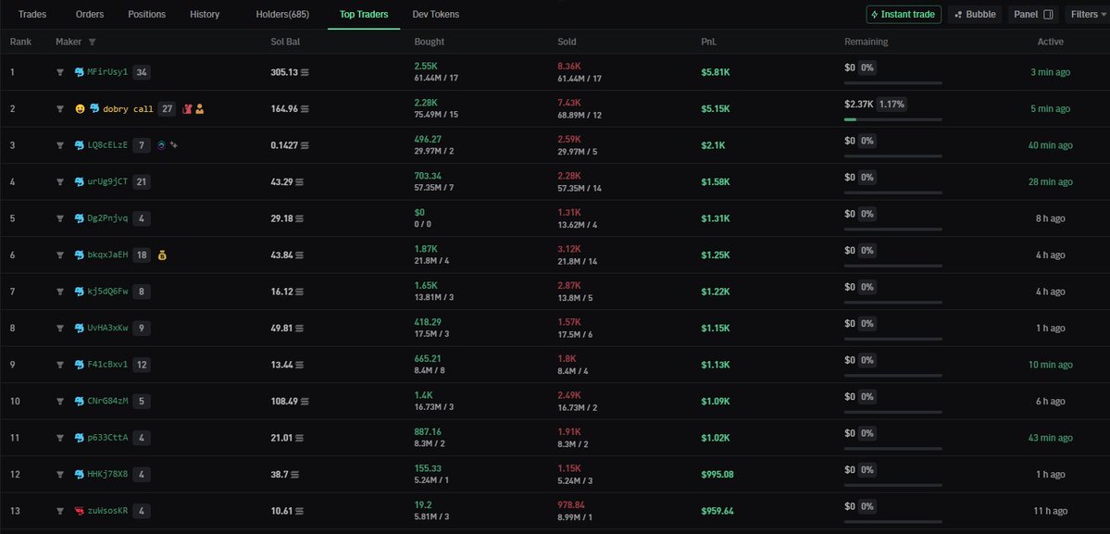Click the Bought column header

point(429,42)
